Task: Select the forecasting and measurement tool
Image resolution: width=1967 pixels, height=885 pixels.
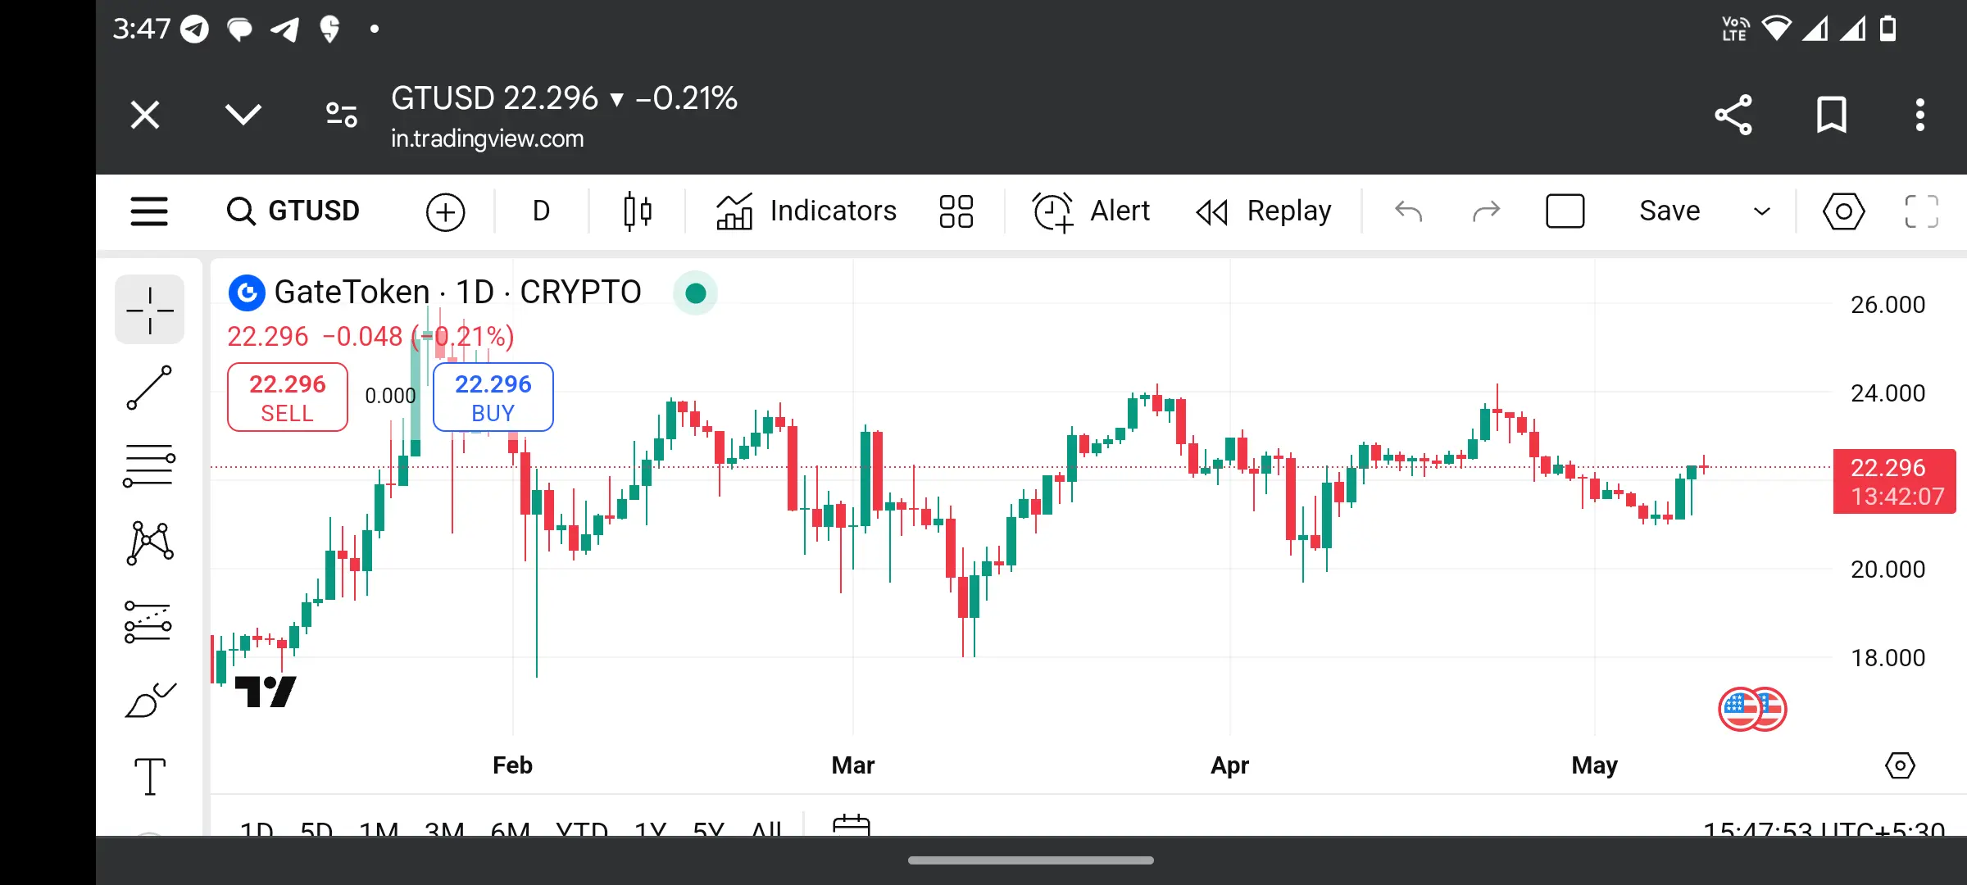Action: tap(149, 621)
